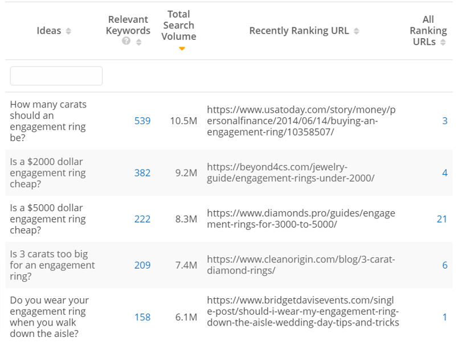
Task: Open 539 relevant keywords link
Action: [x=142, y=121]
